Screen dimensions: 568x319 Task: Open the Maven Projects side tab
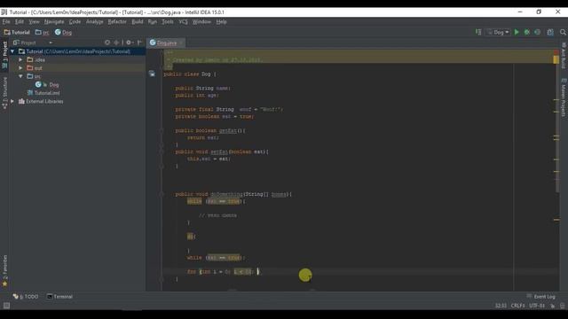564,97
